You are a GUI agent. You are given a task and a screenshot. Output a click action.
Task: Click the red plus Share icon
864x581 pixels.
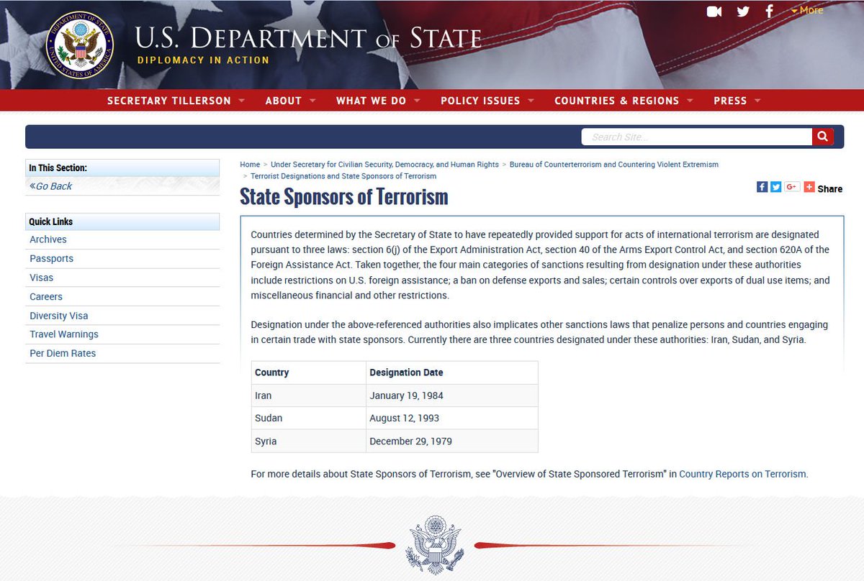pyautogui.click(x=809, y=187)
